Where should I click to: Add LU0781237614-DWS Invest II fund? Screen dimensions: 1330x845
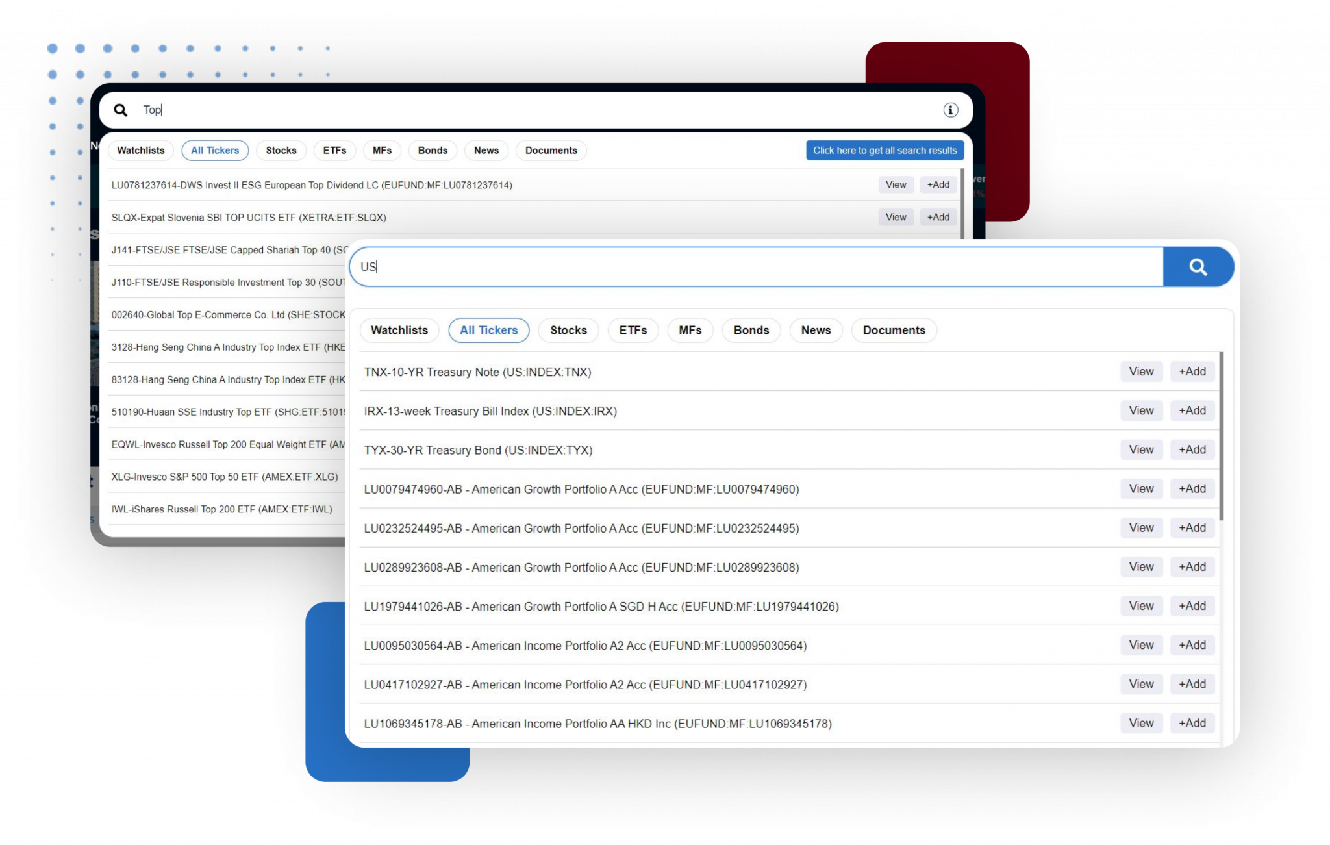938,184
